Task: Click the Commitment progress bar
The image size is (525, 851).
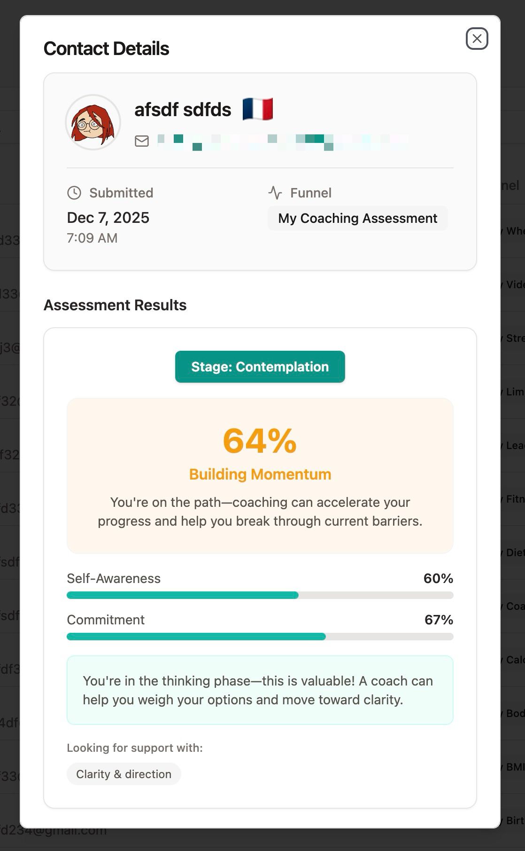Action: 260,637
